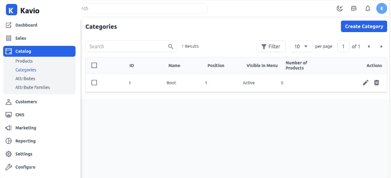This screenshot has height=178, width=391.
Task: Sort by Visible In Menu header
Action: pos(262,66)
